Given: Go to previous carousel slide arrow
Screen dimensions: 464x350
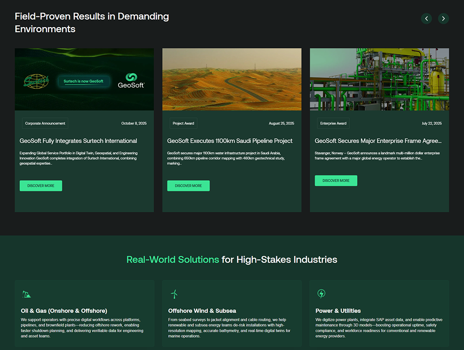Looking at the screenshot, I should pos(426,19).
